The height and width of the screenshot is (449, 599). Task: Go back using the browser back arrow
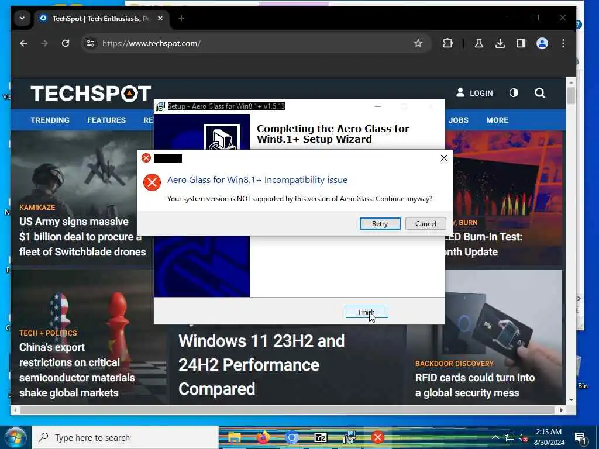click(x=23, y=43)
